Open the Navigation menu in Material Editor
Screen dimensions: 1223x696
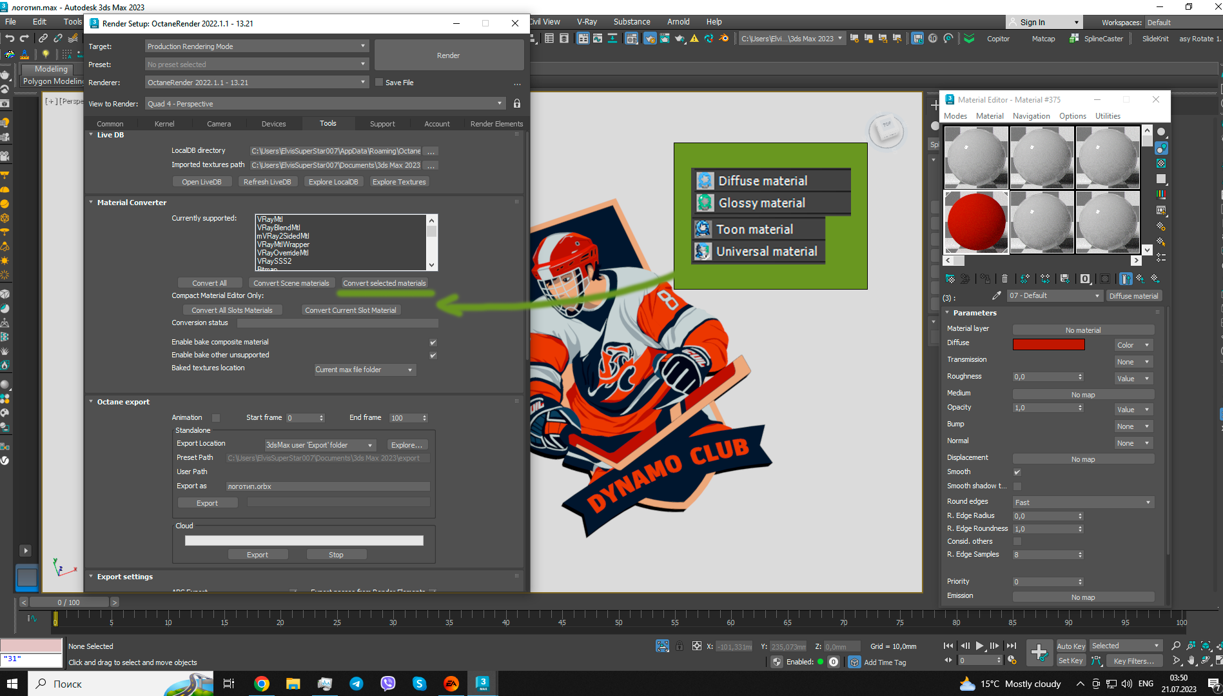click(x=1031, y=116)
